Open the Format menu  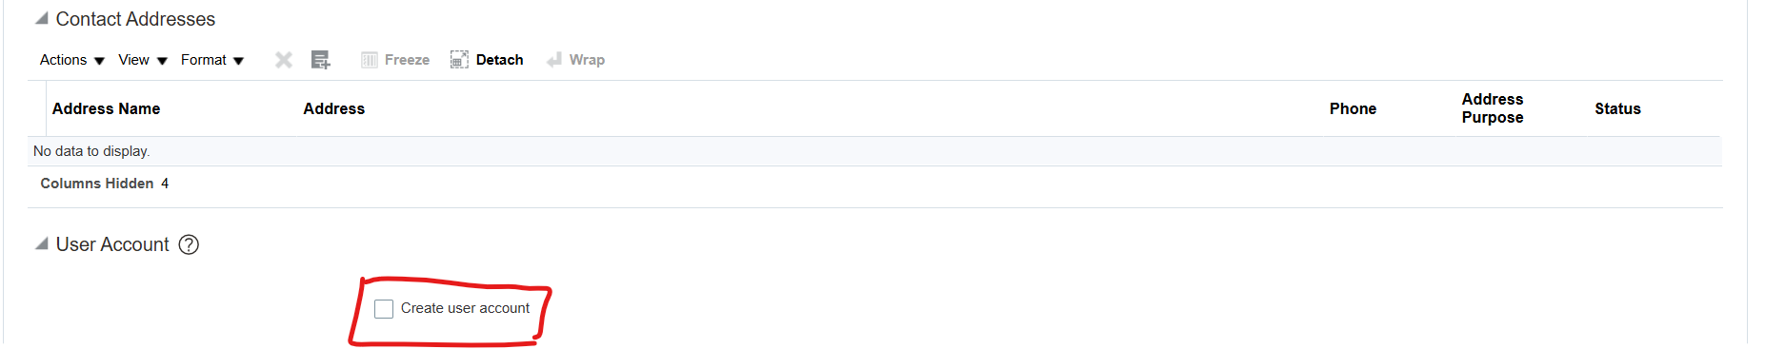pyautogui.click(x=212, y=60)
